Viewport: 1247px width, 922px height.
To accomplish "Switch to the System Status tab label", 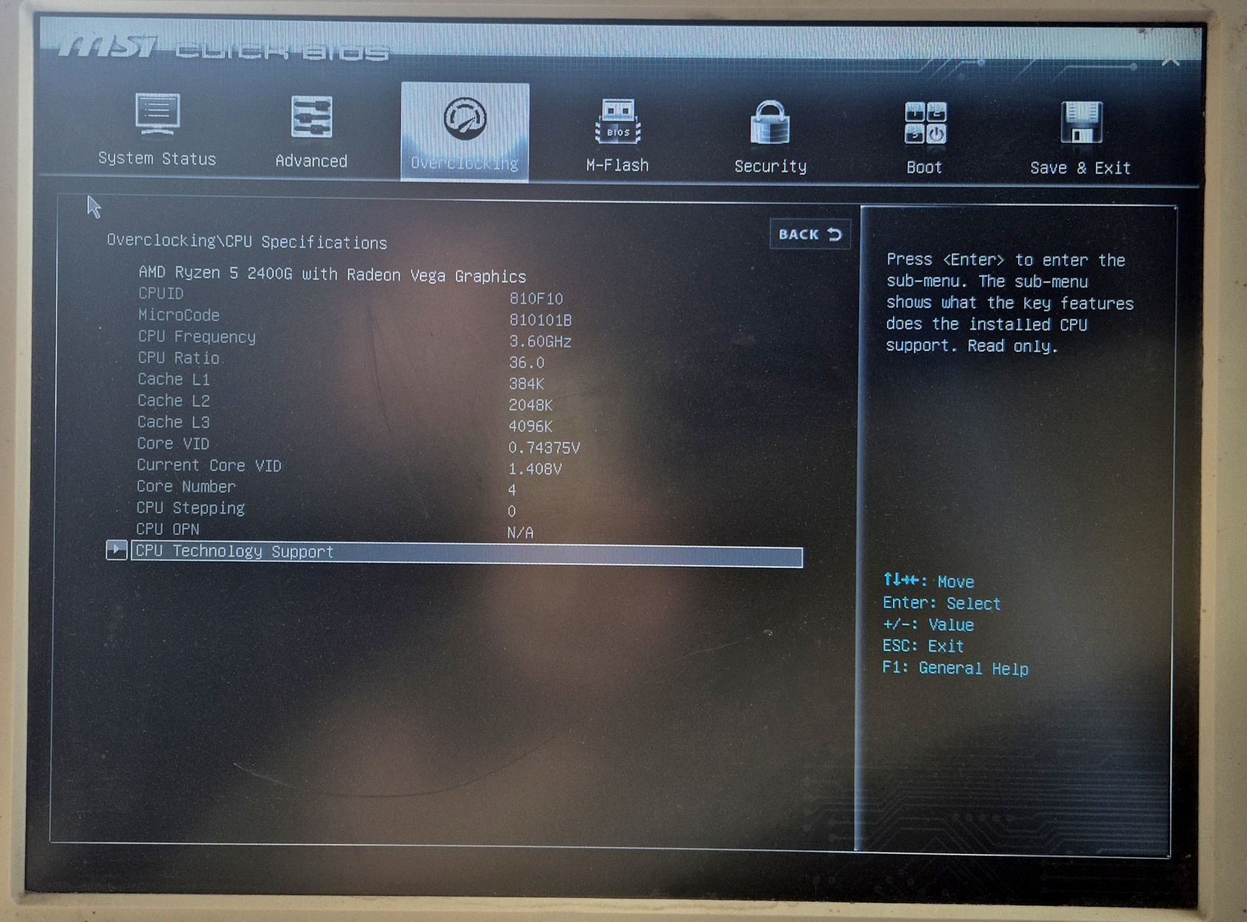I will (x=157, y=158).
